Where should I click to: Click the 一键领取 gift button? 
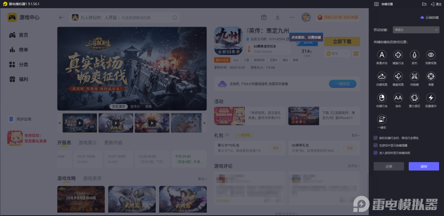coord(243,135)
